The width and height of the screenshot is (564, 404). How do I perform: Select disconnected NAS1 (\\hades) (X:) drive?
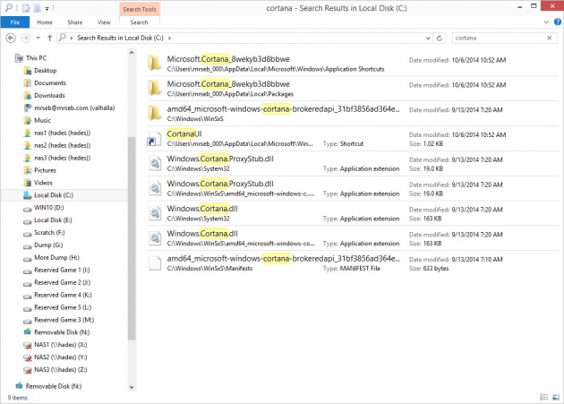(61, 345)
